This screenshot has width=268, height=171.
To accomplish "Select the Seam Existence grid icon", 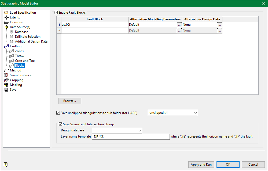I will coord(6,75).
